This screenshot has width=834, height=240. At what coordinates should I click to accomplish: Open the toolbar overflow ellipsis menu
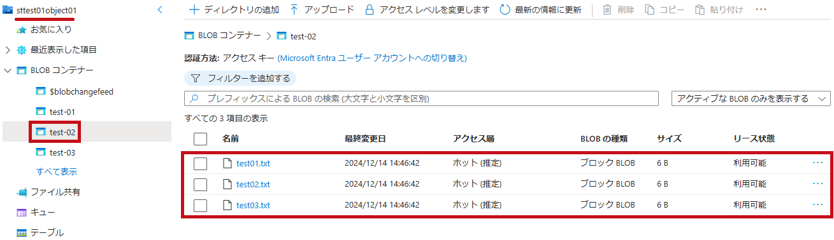coord(761,10)
